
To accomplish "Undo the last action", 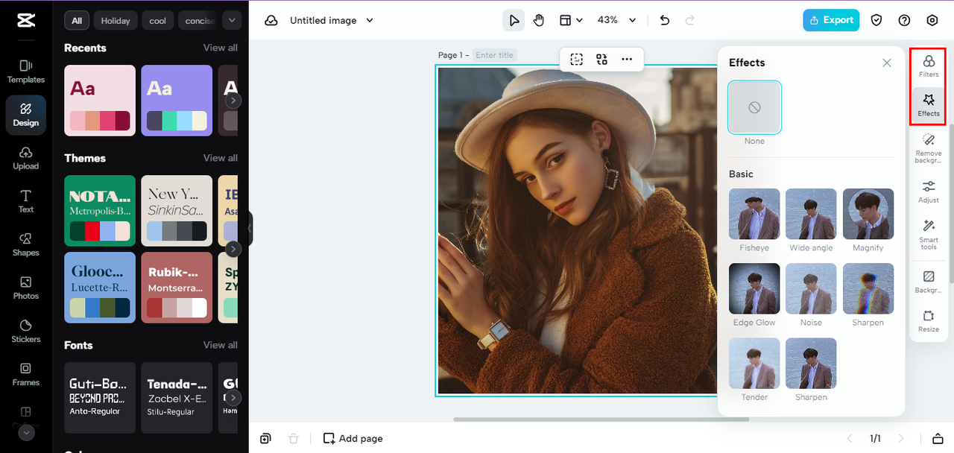I will [x=665, y=20].
